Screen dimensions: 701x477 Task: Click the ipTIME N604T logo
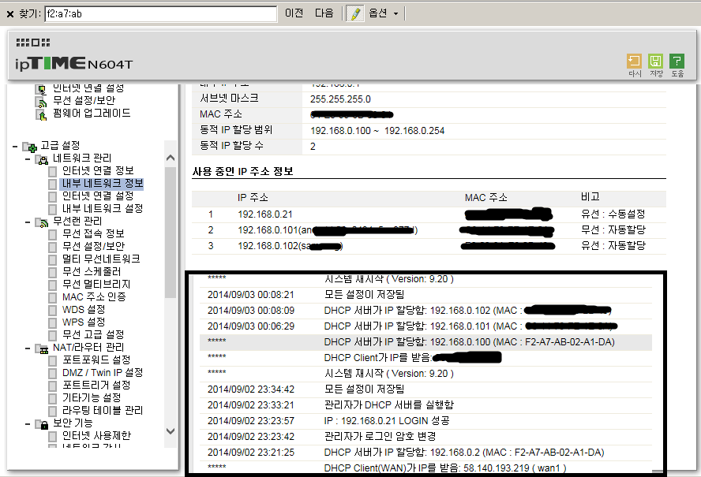tap(73, 63)
